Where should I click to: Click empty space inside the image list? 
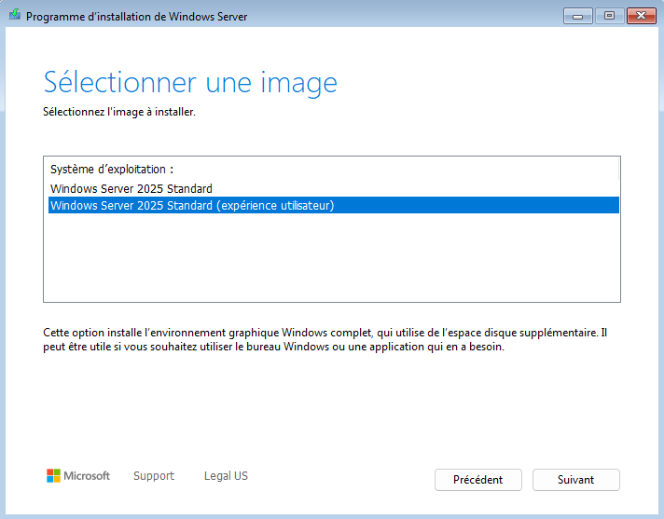[x=331, y=261]
